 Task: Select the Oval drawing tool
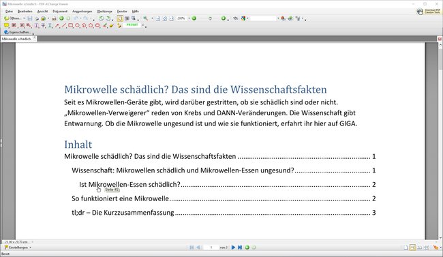coord(77,25)
